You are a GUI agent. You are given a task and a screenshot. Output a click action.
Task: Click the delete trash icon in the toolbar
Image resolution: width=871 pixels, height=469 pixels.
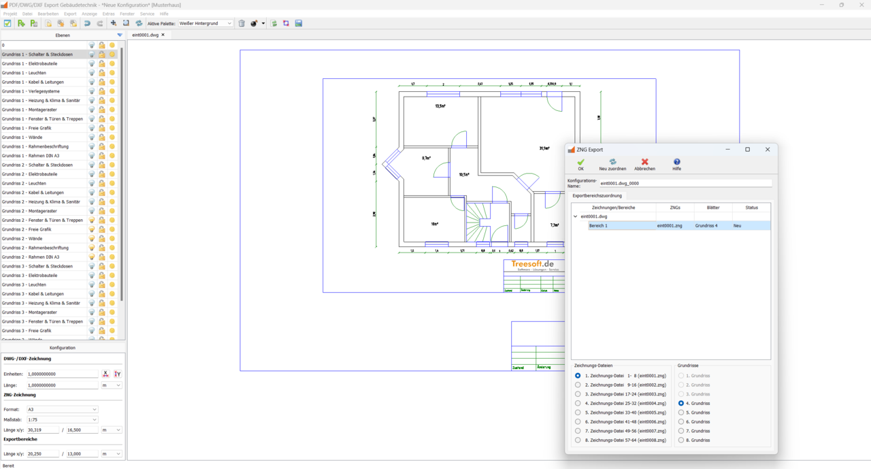click(x=242, y=23)
